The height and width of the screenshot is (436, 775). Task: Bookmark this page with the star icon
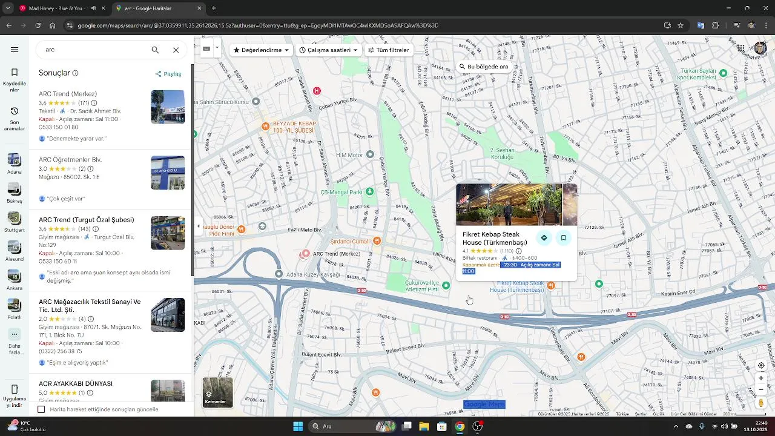click(681, 25)
